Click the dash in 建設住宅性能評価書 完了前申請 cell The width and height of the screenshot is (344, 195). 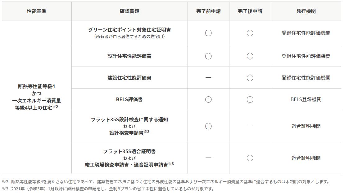pyautogui.click(x=208, y=78)
